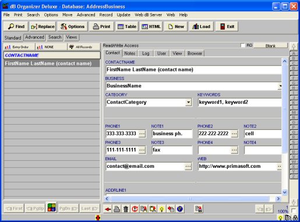Click the printer icon in record toolbar

117,209
